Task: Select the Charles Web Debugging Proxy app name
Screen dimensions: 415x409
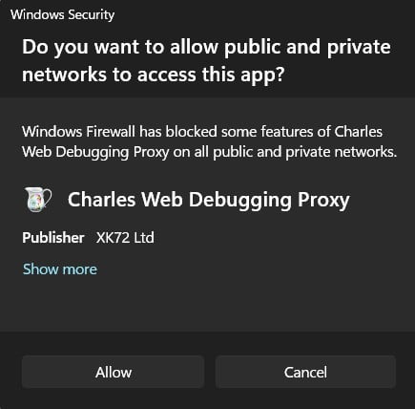Action: (209, 200)
